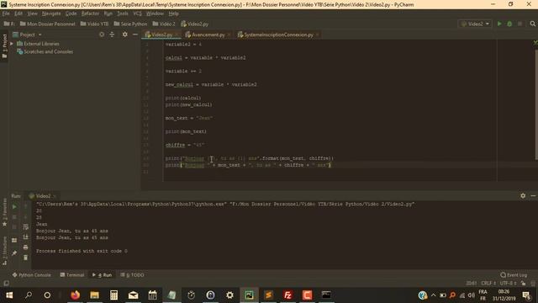Open file encoding UTF-8 selector
This screenshot has width=538, height=303.
tap(508, 283)
